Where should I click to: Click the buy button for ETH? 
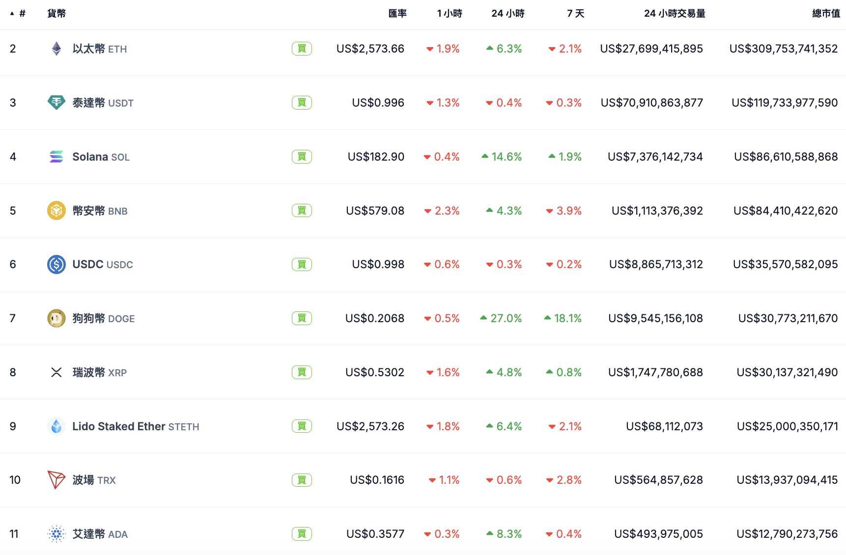[302, 49]
